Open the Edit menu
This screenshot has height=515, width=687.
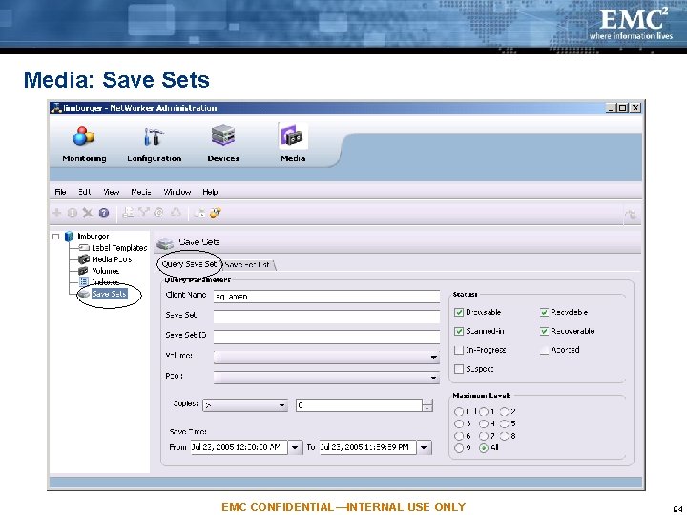[x=85, y=192]
